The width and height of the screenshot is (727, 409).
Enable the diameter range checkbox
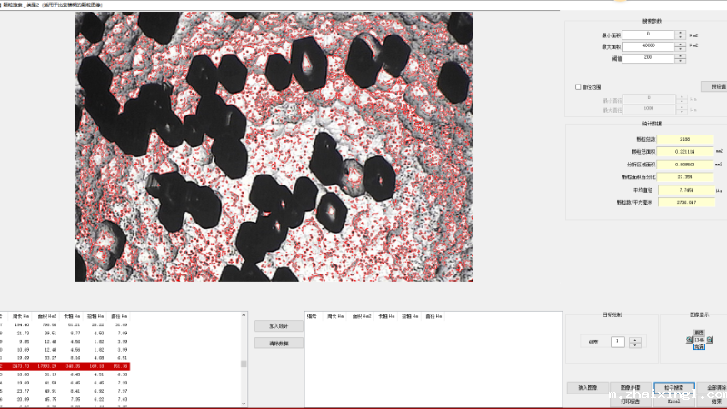[x=578, y=87]
